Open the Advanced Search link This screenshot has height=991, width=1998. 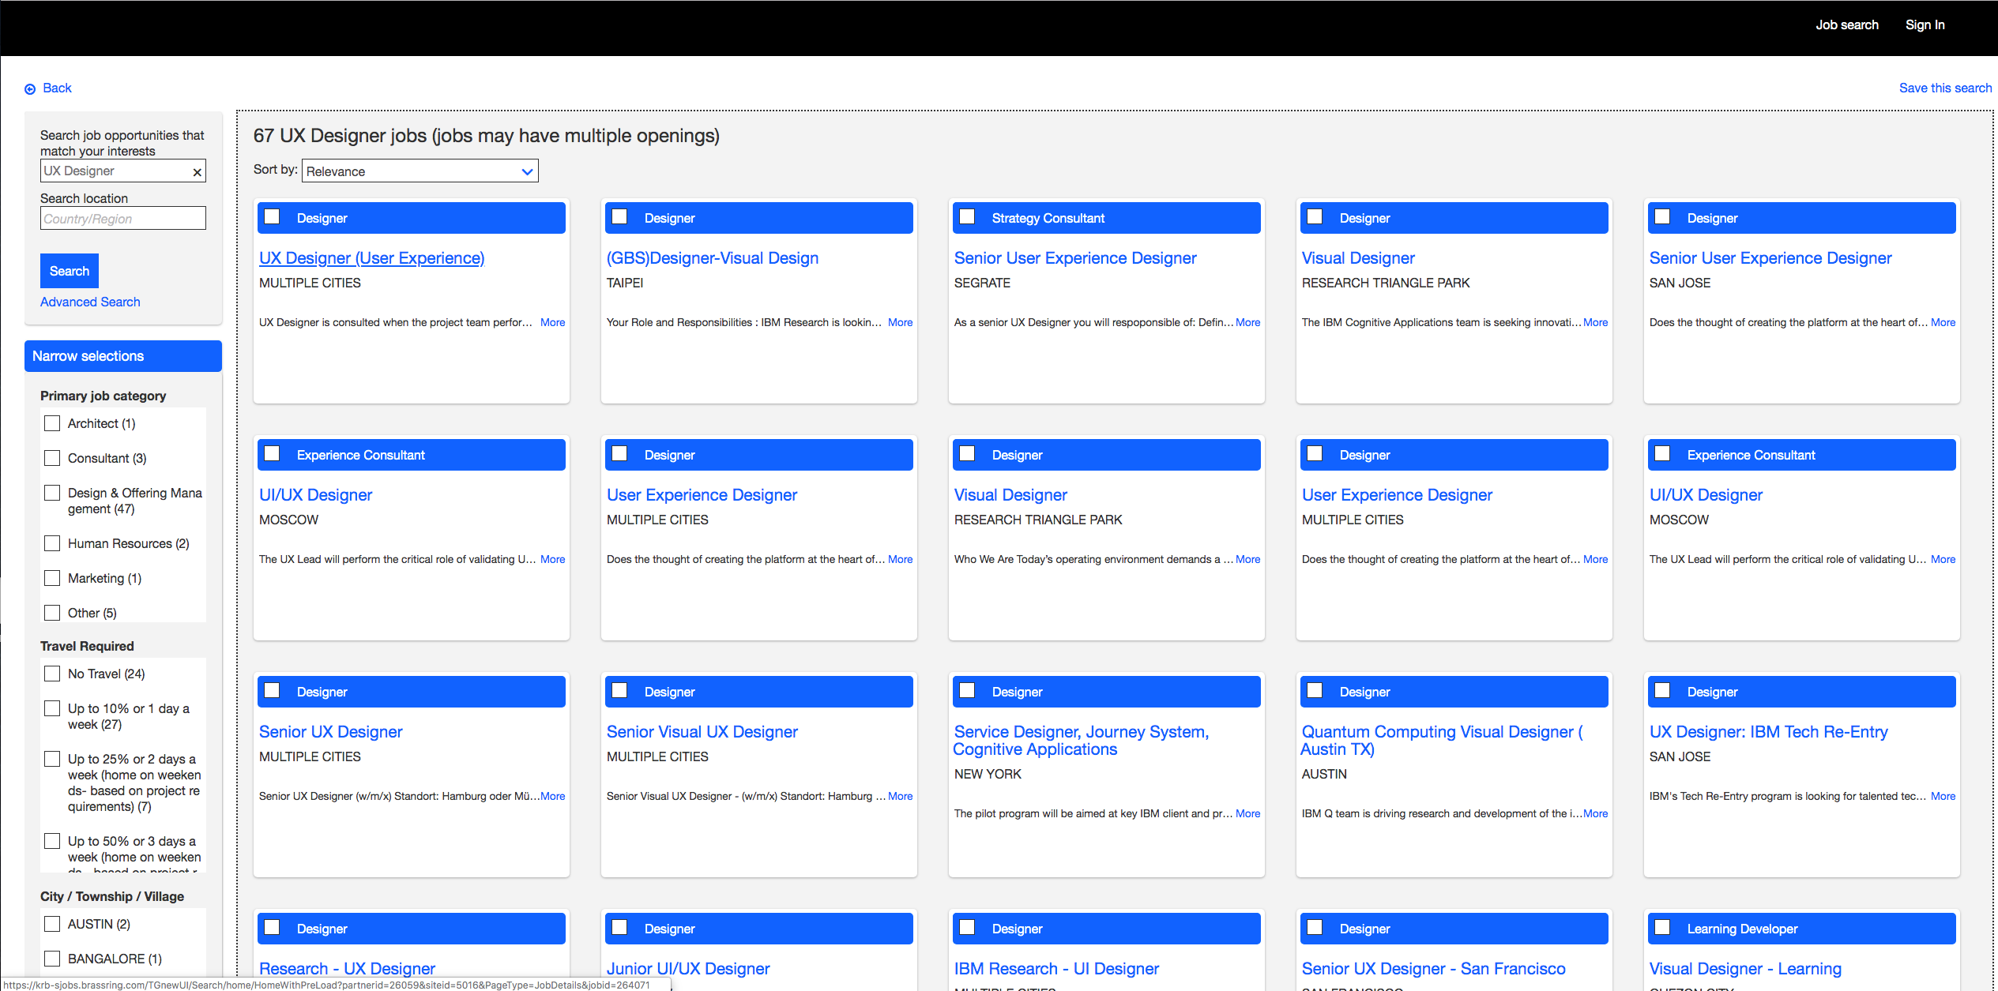[90, 302]
